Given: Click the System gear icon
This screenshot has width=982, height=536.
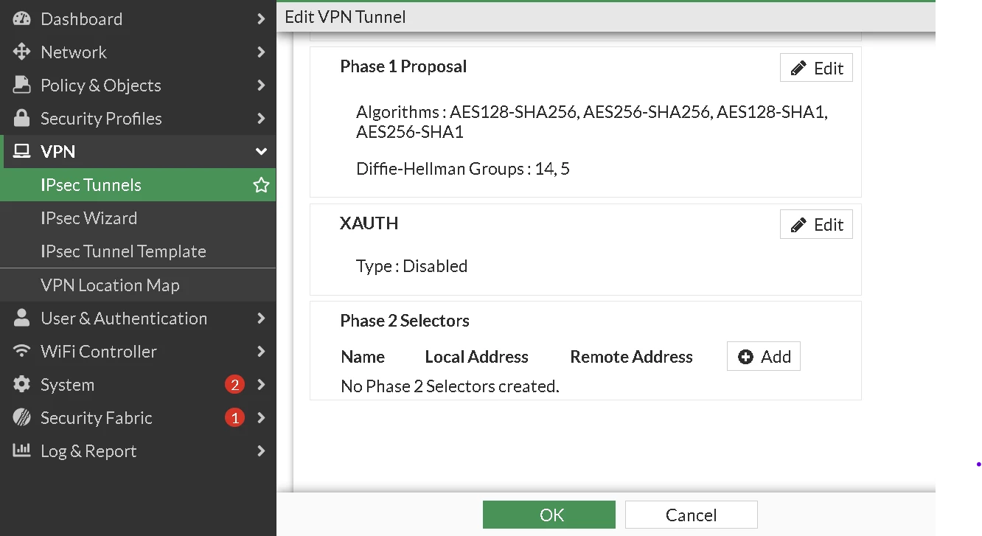Looking at the screenshot, I should point(22,385).
